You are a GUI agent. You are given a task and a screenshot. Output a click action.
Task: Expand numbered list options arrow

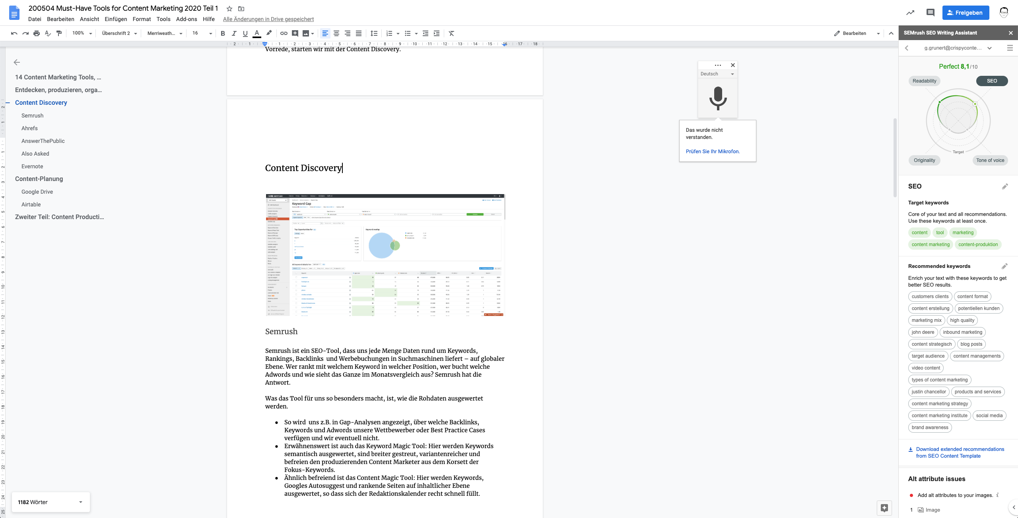tap(398, 33)
